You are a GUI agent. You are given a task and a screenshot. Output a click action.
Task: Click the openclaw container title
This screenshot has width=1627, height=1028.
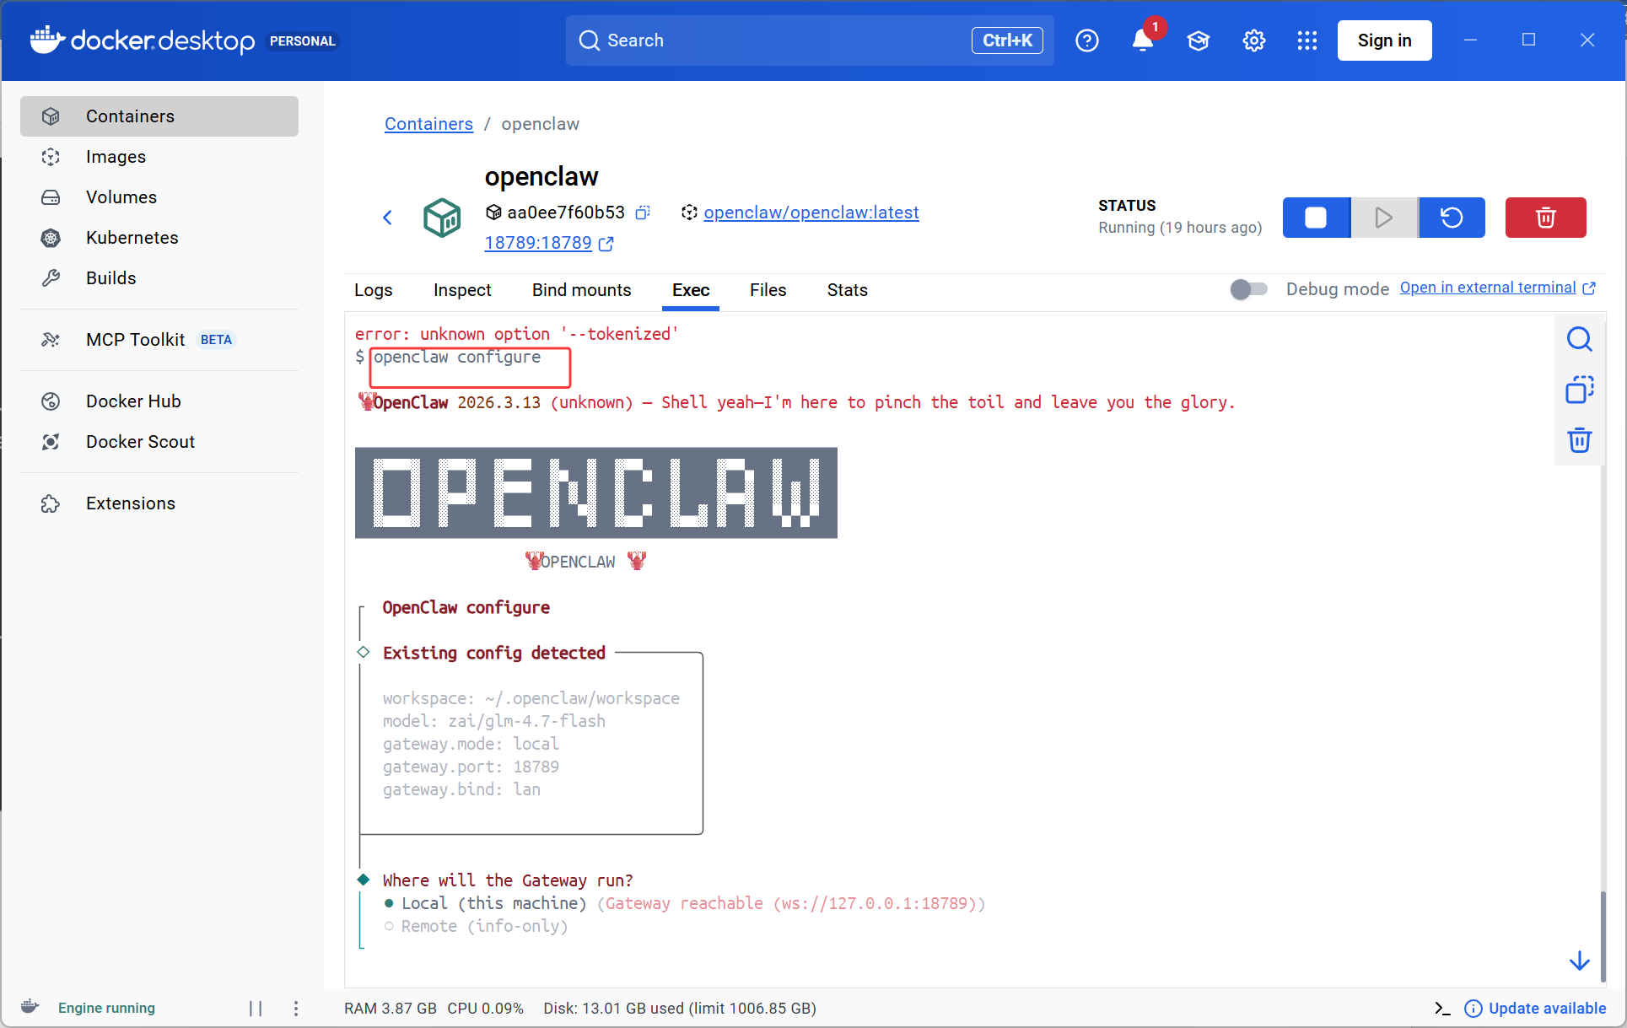point(541,176)
